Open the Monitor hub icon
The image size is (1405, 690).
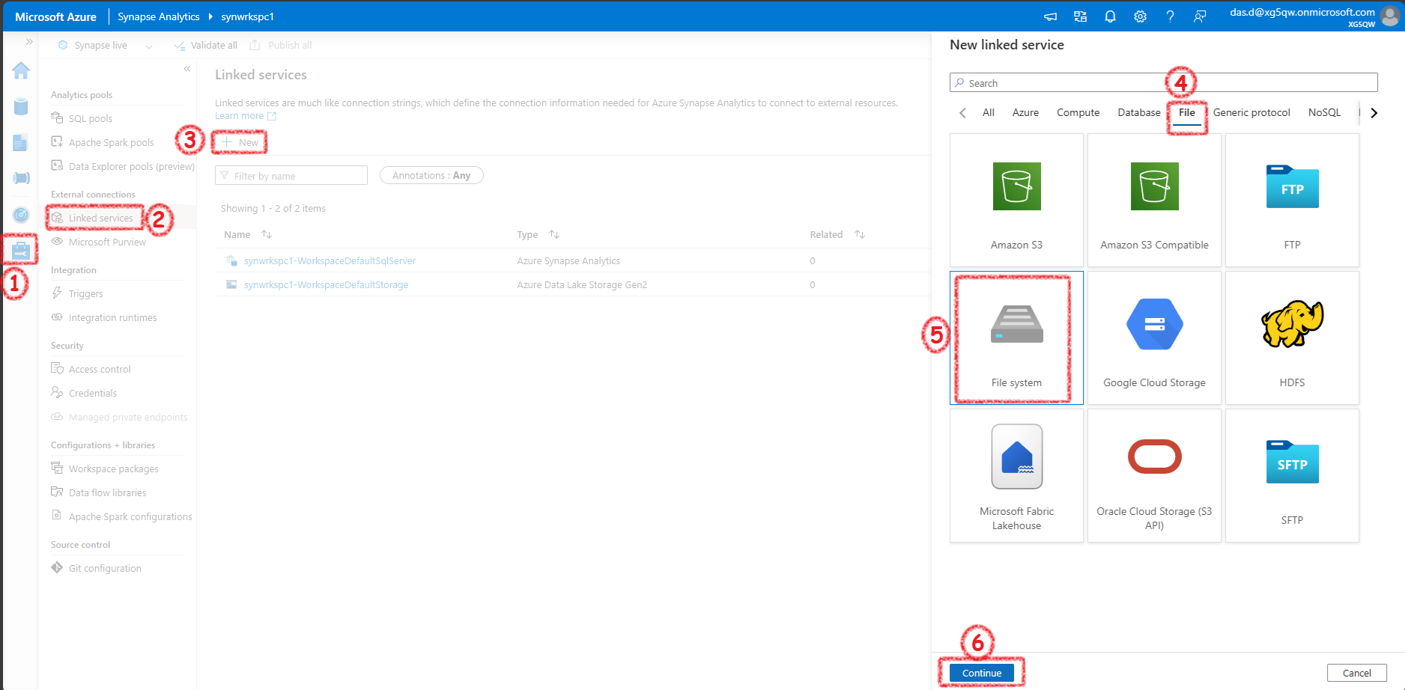(x=21, y=215)
